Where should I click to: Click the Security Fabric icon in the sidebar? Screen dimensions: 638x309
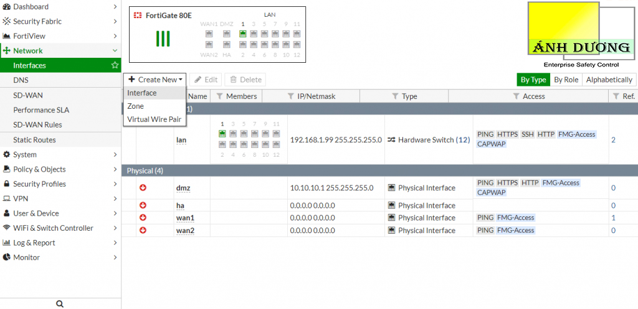tap(6, 22)
